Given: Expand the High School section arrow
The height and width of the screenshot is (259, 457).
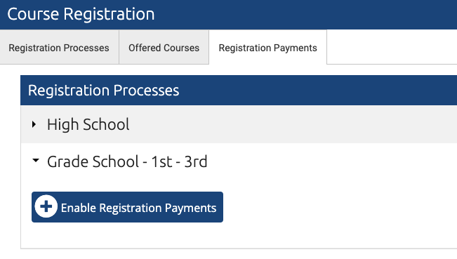Looking at the screenshot, I should coord(34,124).
